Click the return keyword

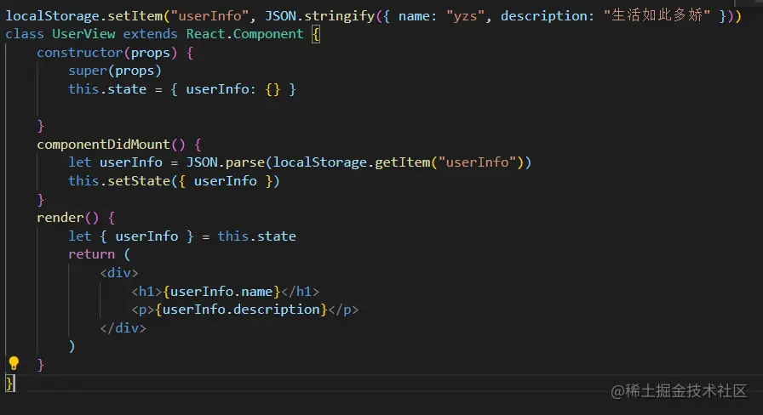pos(91,254)
